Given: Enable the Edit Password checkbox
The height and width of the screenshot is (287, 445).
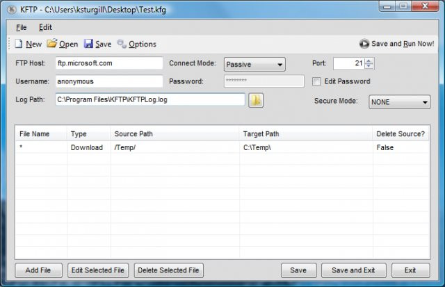Looking at the screenshot, I should (x=316, y=82).
